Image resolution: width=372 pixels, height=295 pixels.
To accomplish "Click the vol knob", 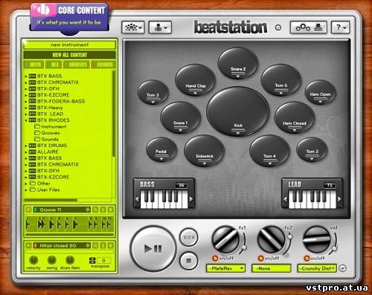I will (317, 239).
